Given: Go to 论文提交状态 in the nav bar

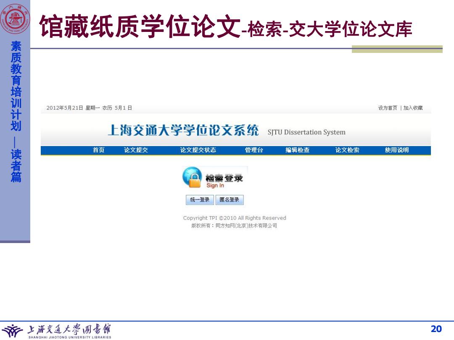Looking at the screenshot, I should [x=198, y=150].
